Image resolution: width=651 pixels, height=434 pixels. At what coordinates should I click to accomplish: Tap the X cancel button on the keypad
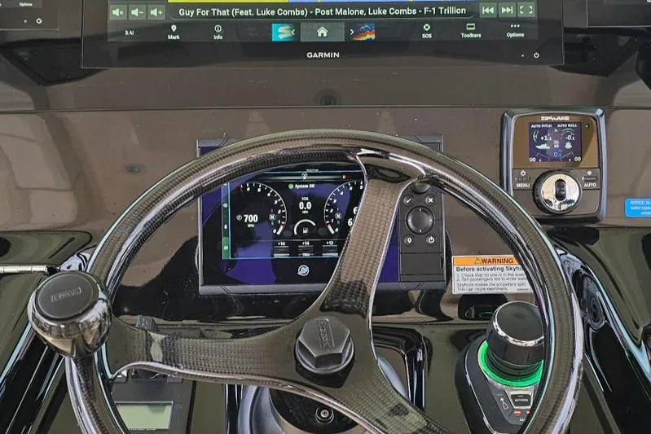click(x=430, y=200)
